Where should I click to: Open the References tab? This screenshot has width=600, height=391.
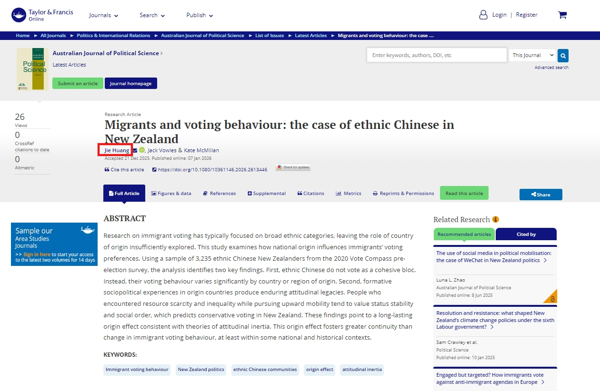pos(219,194)
